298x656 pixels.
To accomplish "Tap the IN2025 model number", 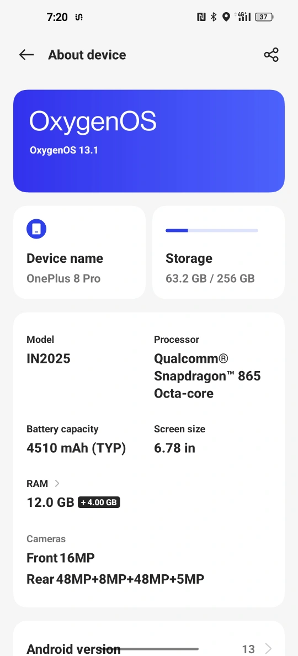I will pyautogui.click(x=49, y=359).
